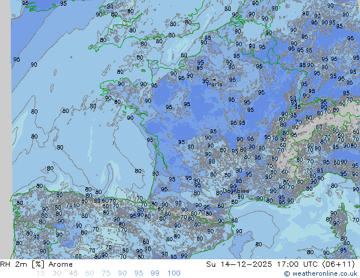The height and width of the screenshot is (278, 360).
Task: Click the black dot marking Paris
Action: [x=214, y=79]
